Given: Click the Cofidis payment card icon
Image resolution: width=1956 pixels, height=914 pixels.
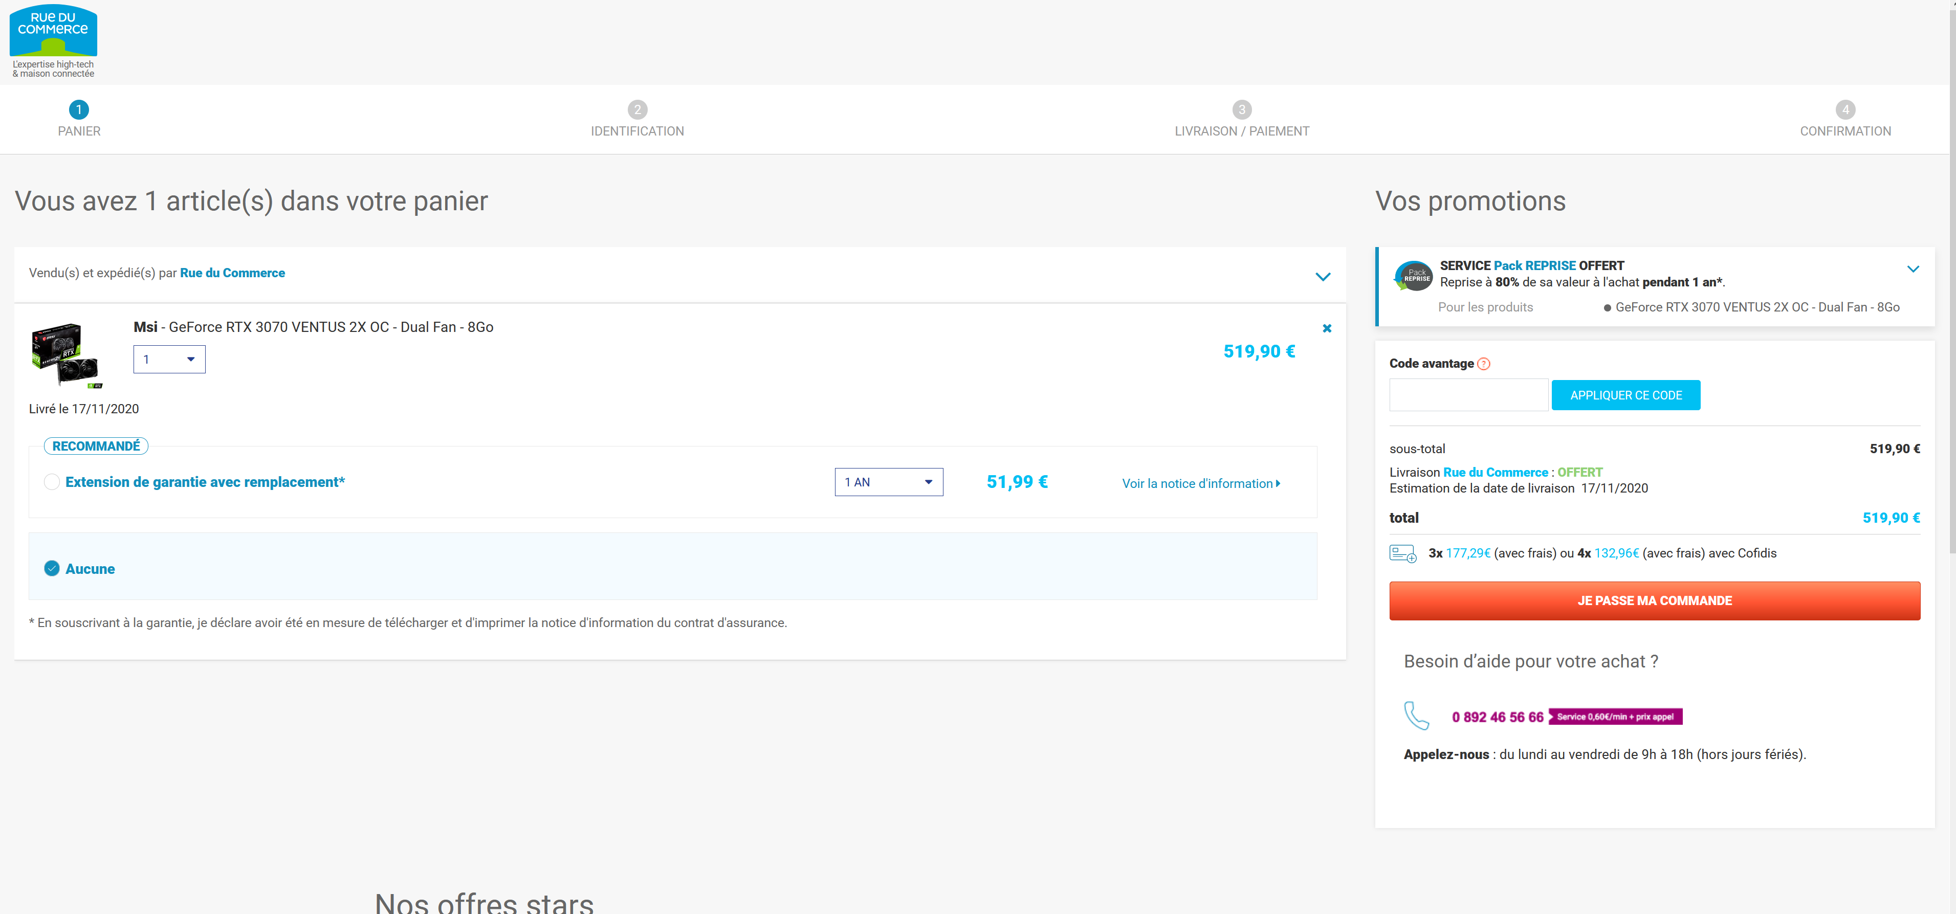Looking at the screenshot, I should (x=1402, y=553).
